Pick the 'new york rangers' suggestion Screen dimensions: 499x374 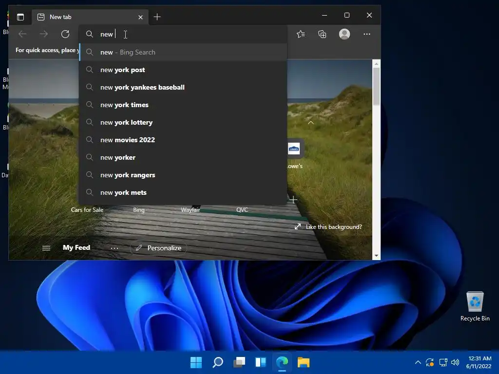coord(183,175)
